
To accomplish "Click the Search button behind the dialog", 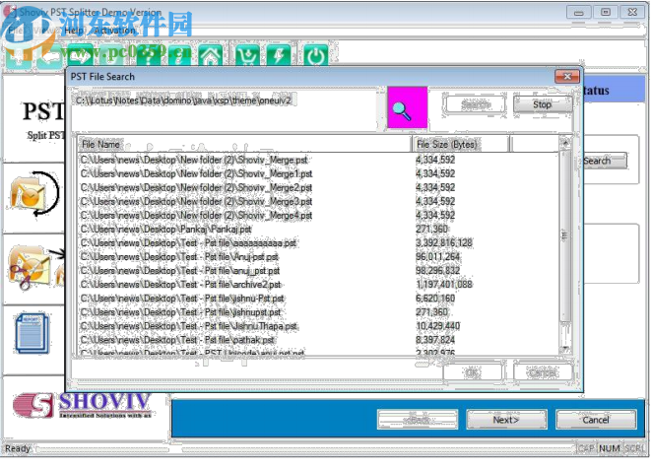I will click(x=605, y=161).
